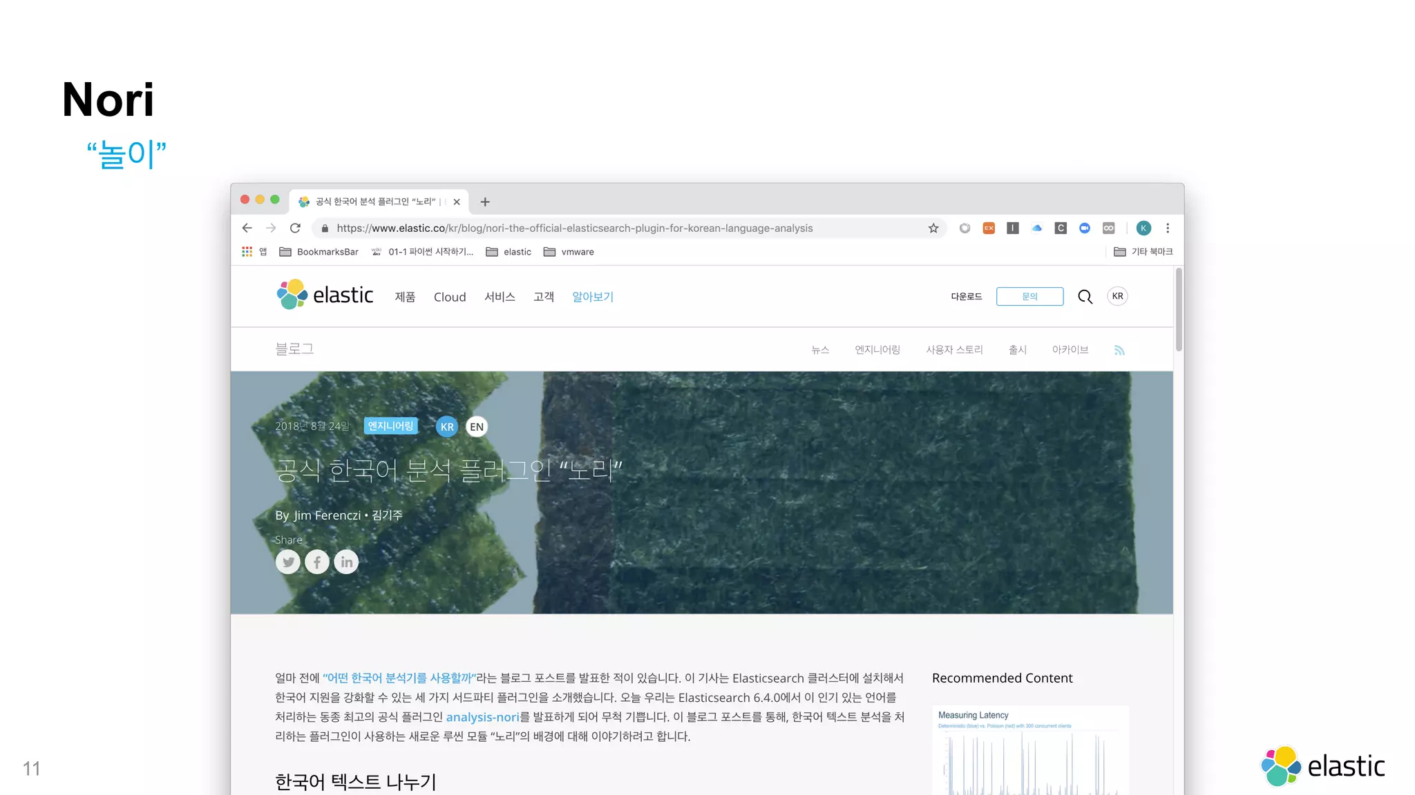Open the 아카이브 blog category
The width and height of the screenshot is (1415, 795).
point(1070,350)
